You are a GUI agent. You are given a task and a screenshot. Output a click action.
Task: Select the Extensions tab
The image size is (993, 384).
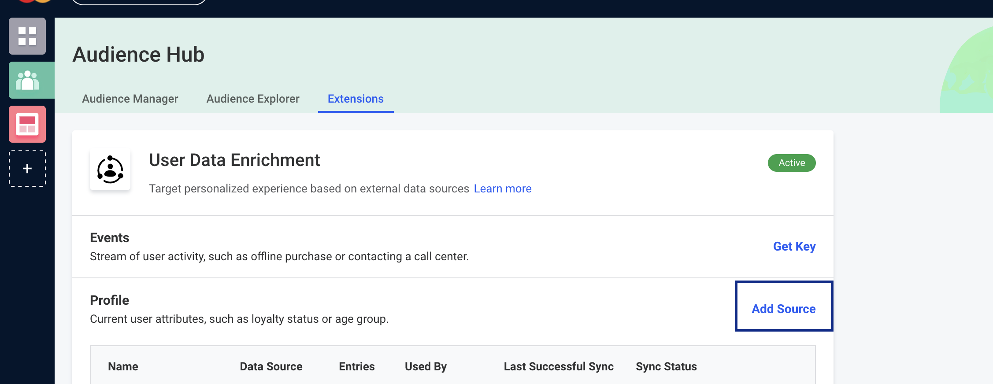coord(356,99)
